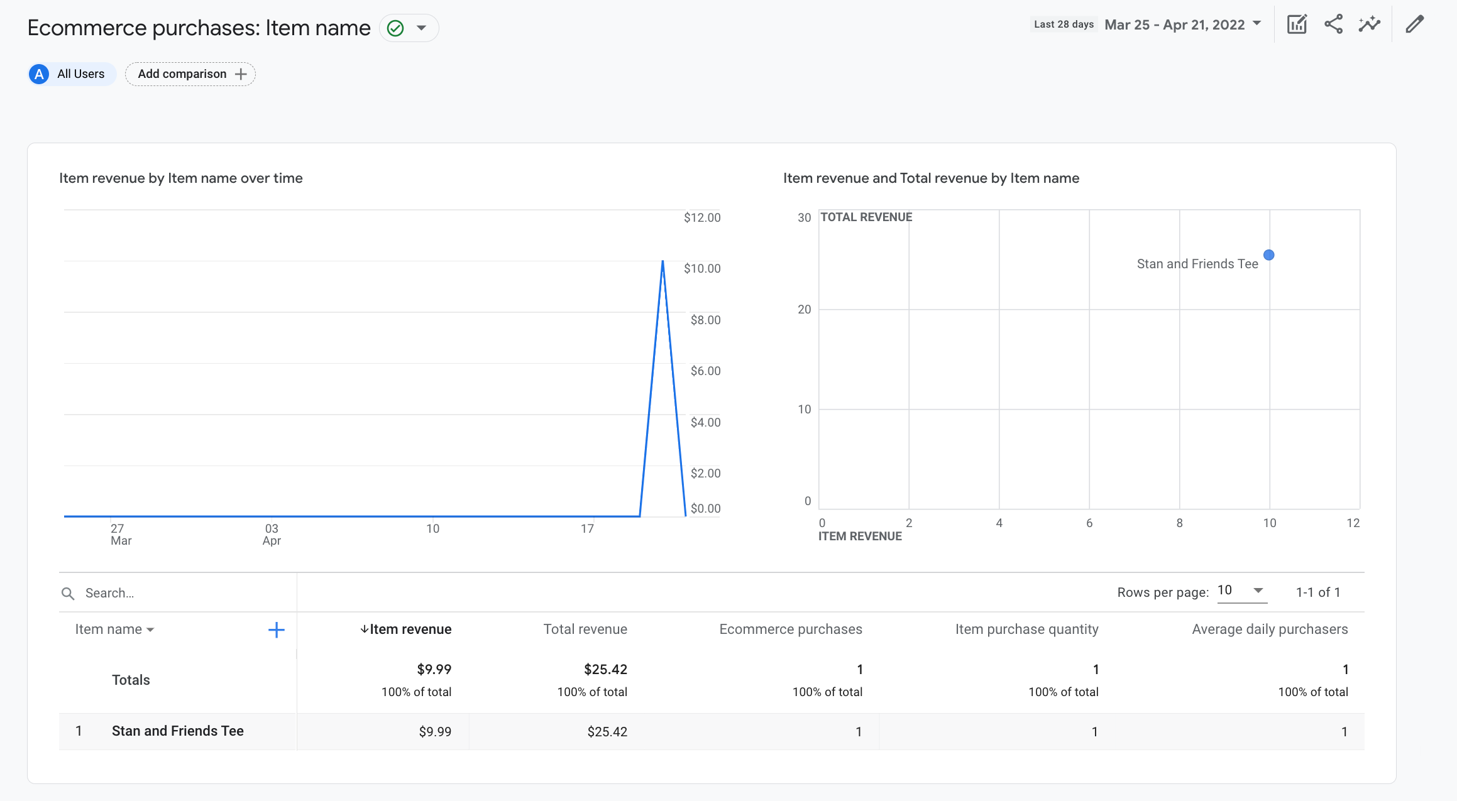Image resolution: width=1457 pixels, height=801 pixels.
Task: Click the green checkmark status icon
Action: click(395, 28)
